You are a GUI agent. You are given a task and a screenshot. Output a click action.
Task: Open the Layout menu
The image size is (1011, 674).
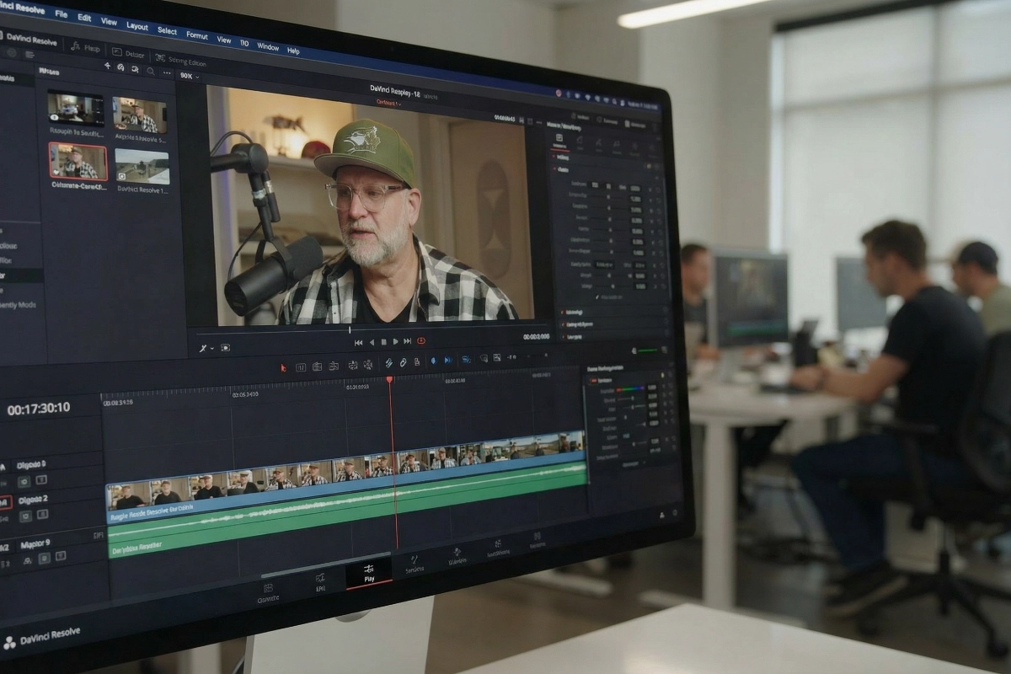[x=136, y=26]
